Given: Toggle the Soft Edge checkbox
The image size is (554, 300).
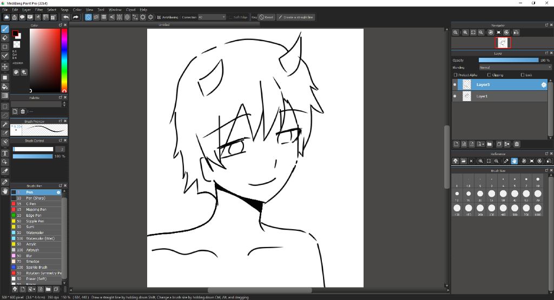Looking at the screenshot, I should click(x=230, y=17).
